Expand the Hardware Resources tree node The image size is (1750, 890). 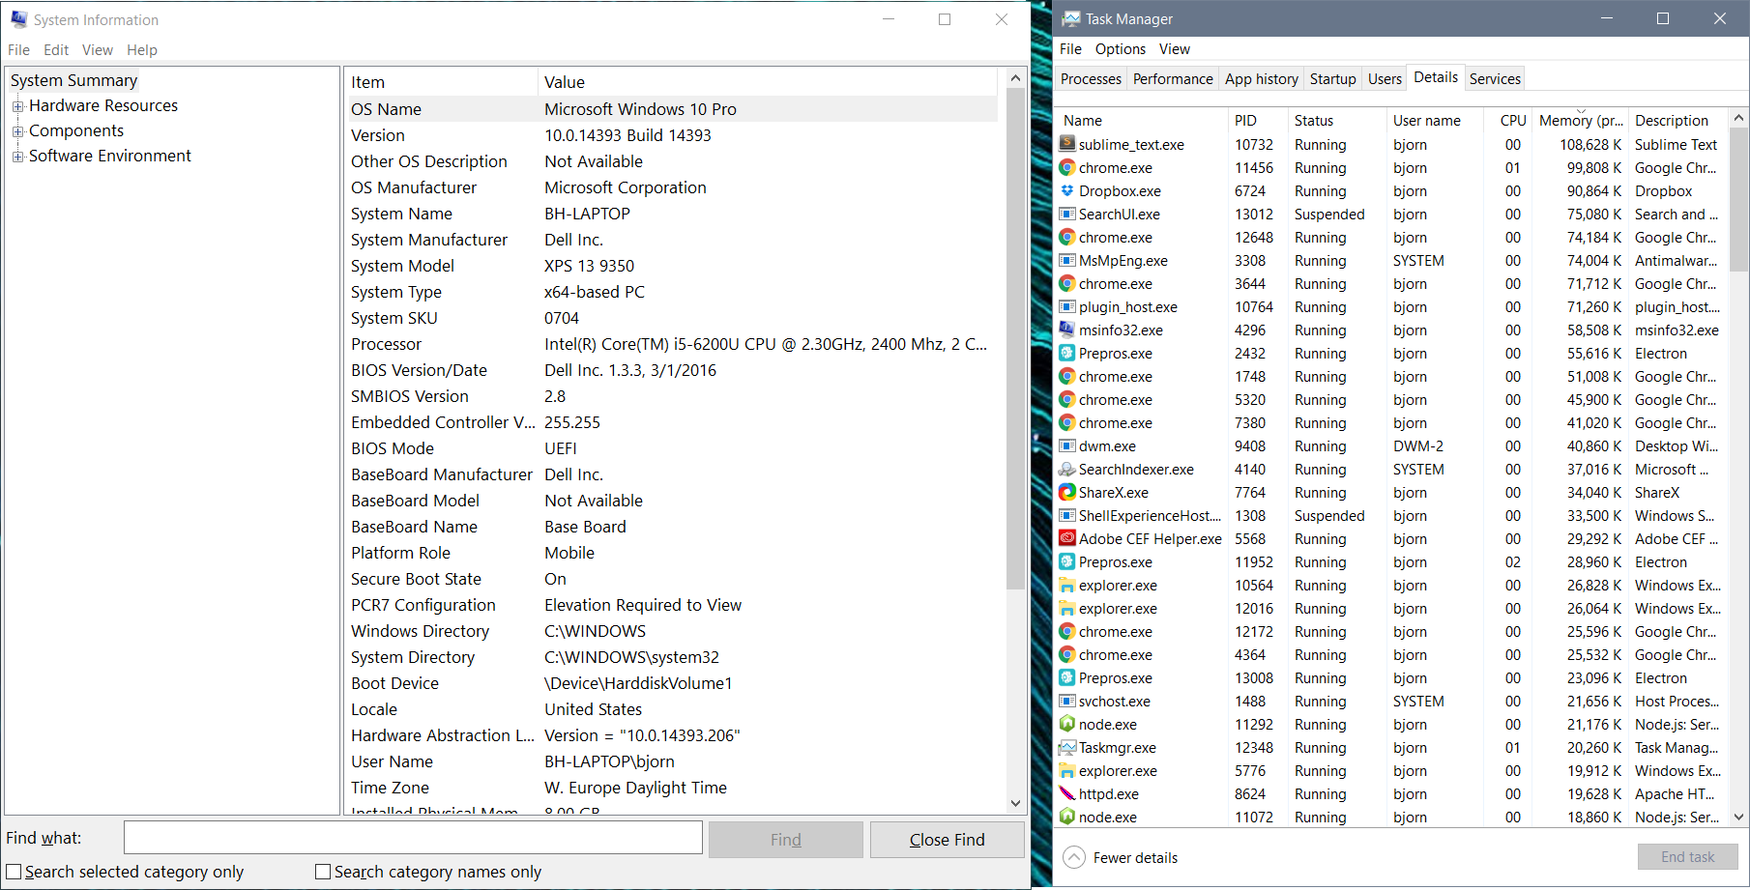(x=17, y=106)
